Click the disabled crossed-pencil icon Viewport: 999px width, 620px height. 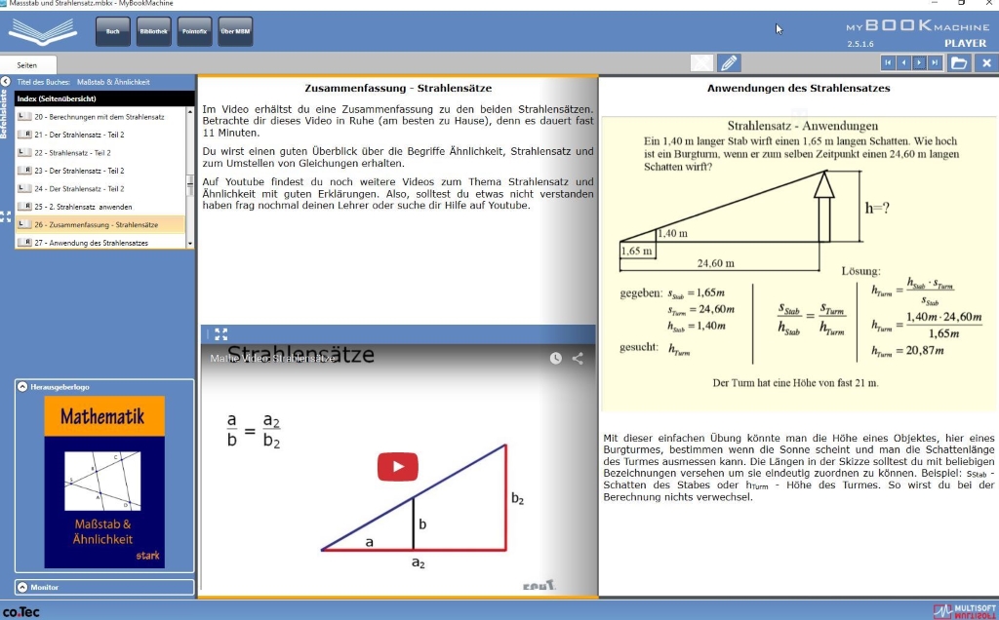[701, 63]
